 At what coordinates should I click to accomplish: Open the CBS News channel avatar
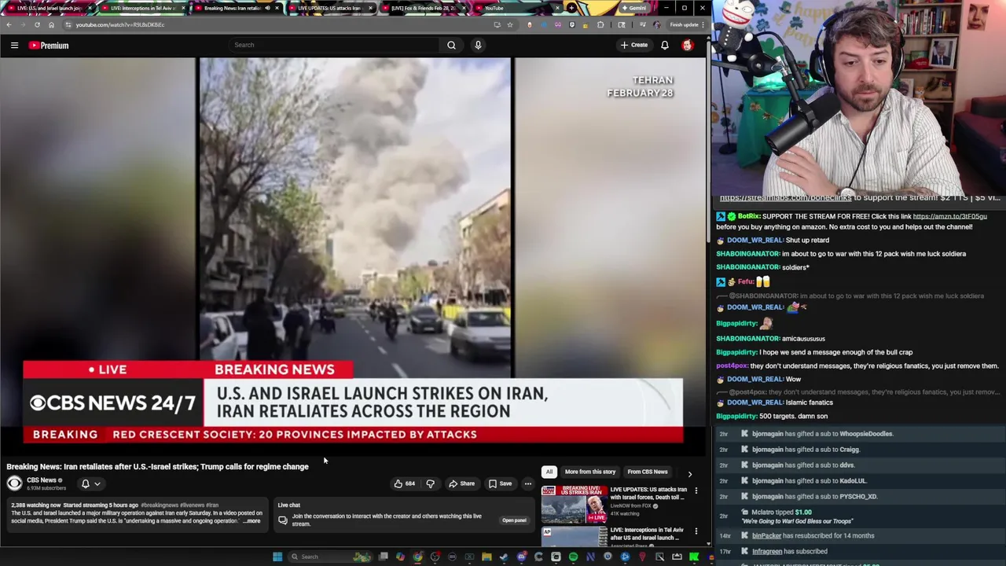tap(14, 483)
